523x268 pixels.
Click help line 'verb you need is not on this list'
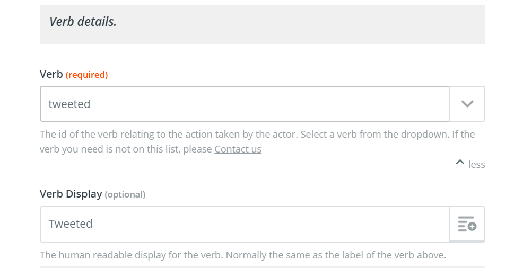126,149
